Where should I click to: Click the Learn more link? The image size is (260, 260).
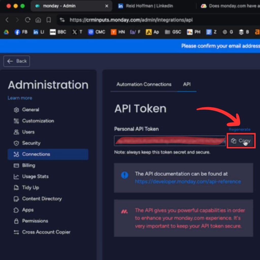[20, 98]
